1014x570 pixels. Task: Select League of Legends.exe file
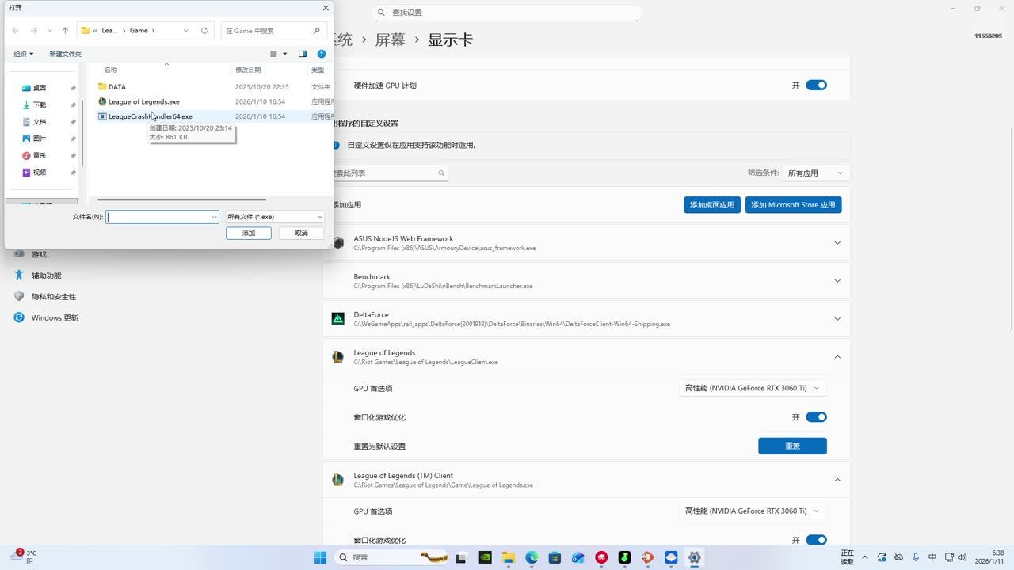point(143,101)
